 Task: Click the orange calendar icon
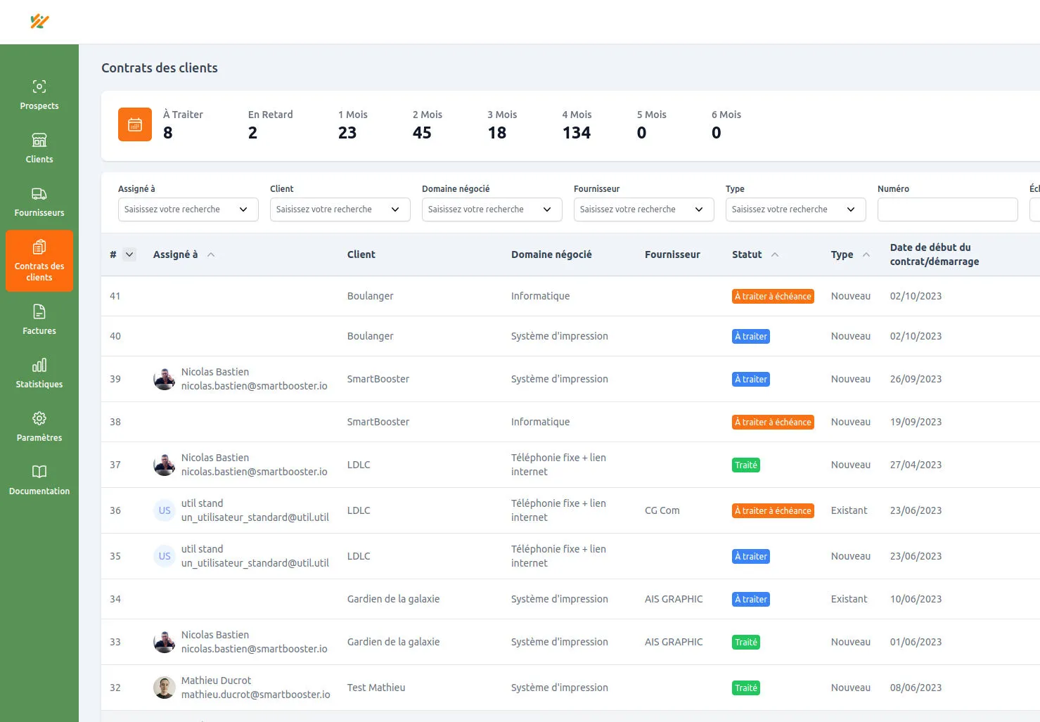pyautogui.click(x=135, y=124)
